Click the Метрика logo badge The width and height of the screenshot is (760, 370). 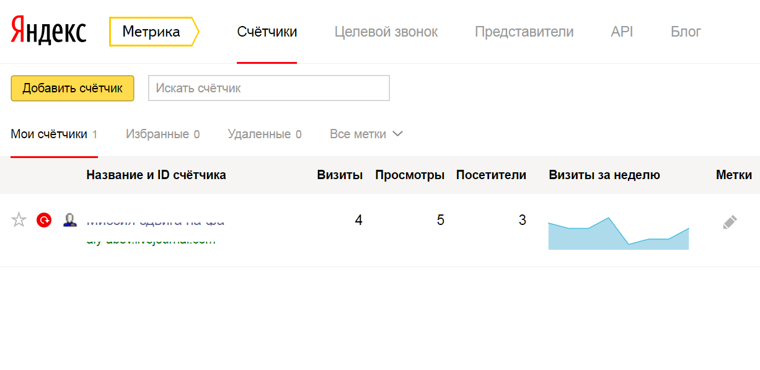[x=154, y=32]
